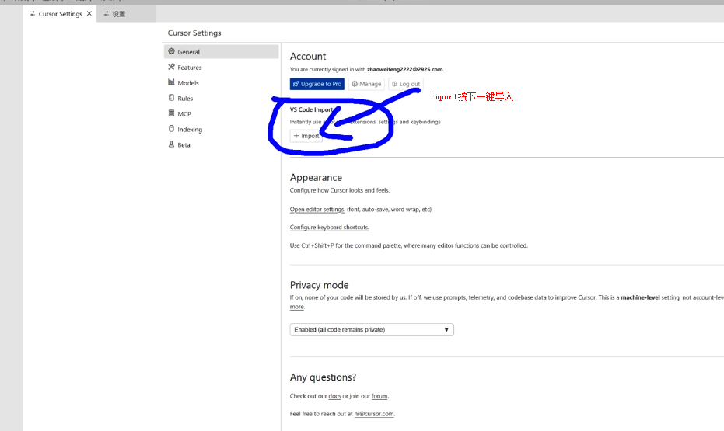Click the tools icon beside Features
The height and width of the screenshot is (431, 724).
click(x=171, y=67)
